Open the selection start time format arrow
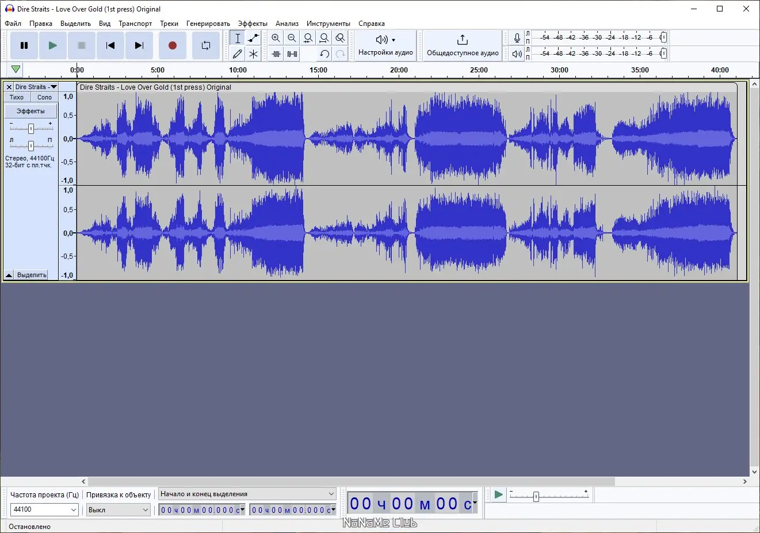 [x=242, y=510]
